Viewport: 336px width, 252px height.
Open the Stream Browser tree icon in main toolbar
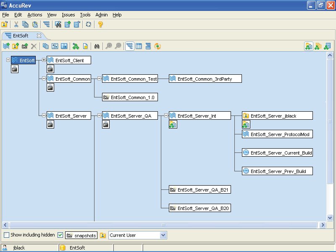(x=46, y=24)
